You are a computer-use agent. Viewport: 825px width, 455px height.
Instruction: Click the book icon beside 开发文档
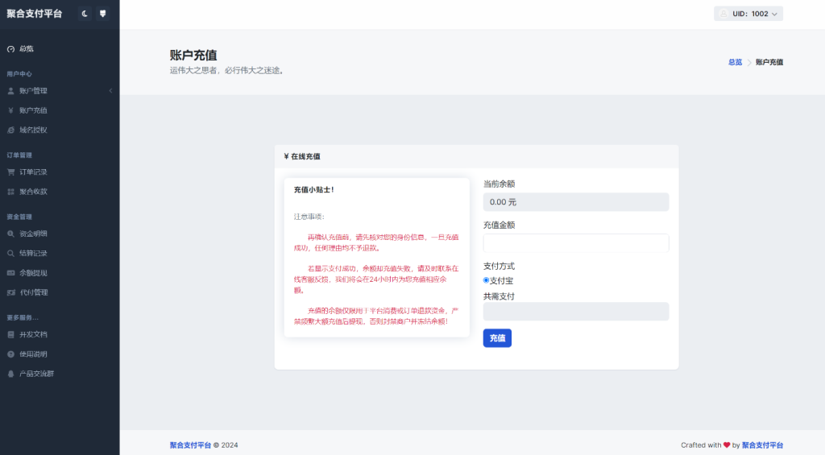pyautogui.click(x=10, y=334)
